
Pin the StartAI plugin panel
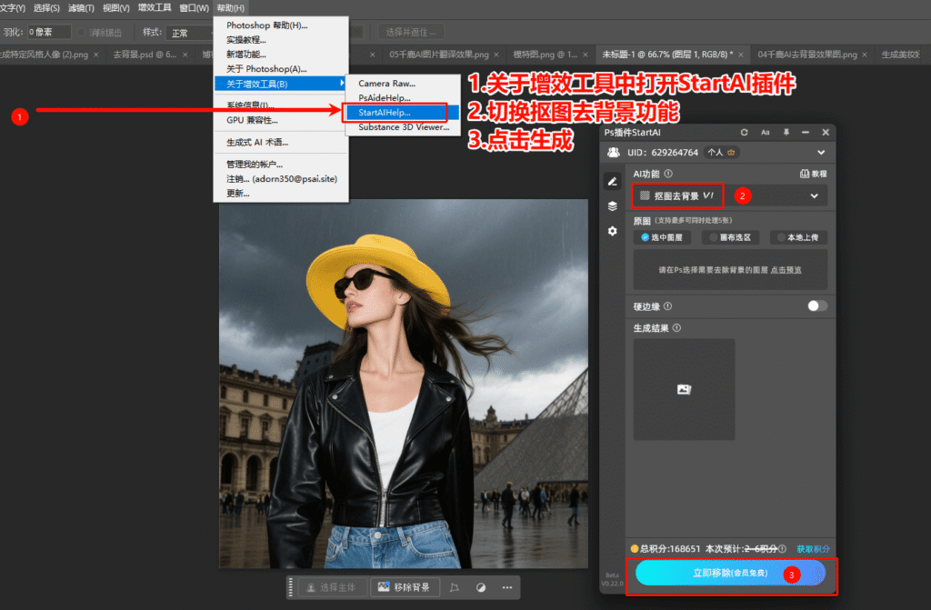(x=786, y=133)
